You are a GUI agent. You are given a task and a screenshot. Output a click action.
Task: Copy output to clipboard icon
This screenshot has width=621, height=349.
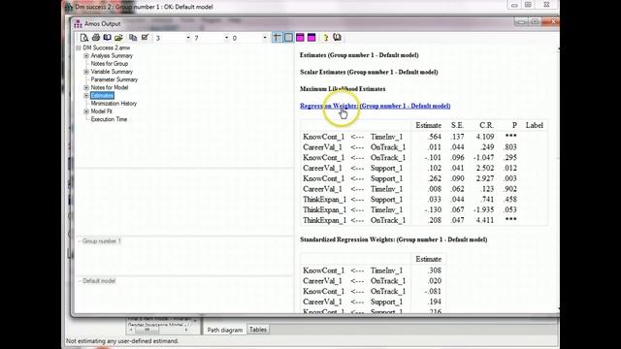(x=133, y=38)
